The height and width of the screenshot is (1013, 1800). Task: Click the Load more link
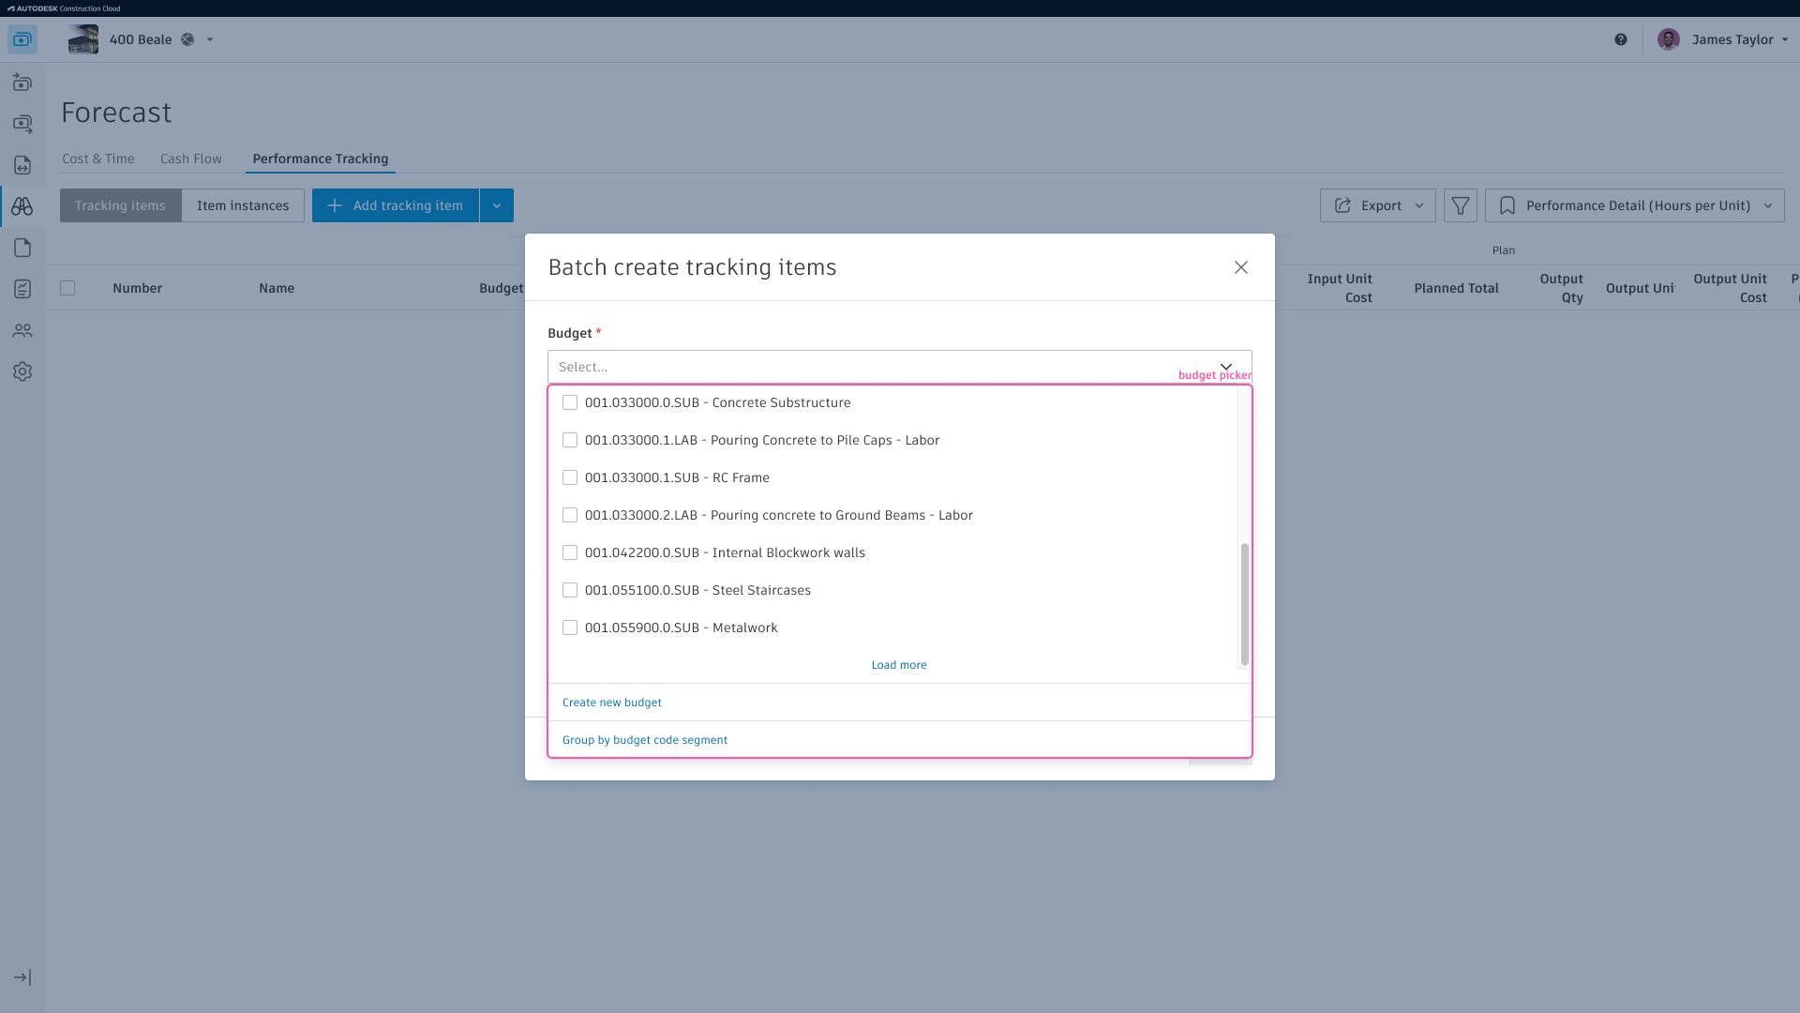point(899,665)
